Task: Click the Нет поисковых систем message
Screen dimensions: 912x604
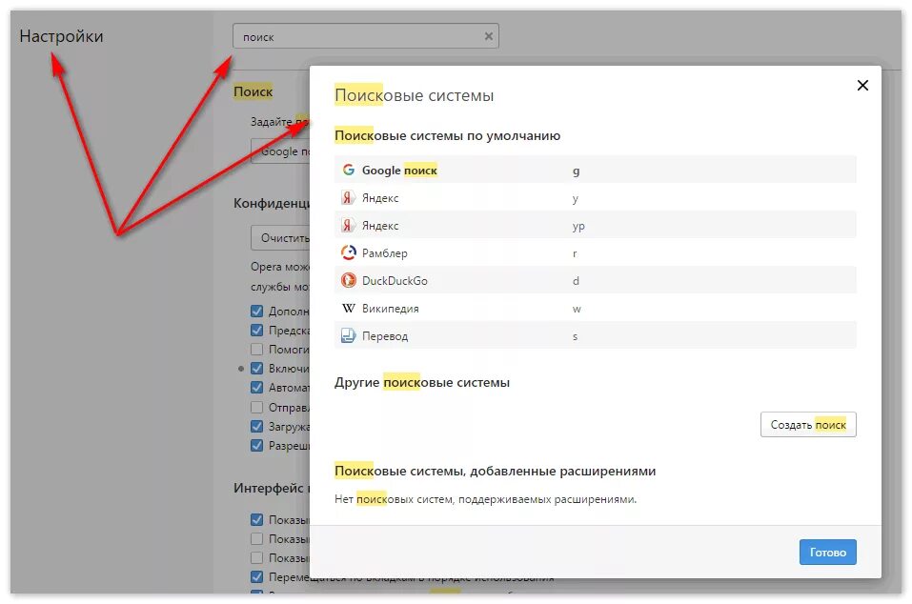Action: [x=486, y=499]
